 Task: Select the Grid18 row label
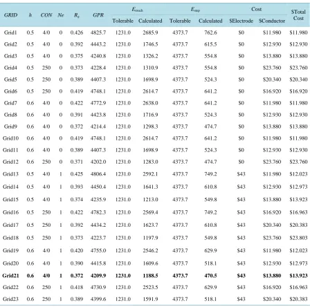pyautogui.click(x=10, y=238)
